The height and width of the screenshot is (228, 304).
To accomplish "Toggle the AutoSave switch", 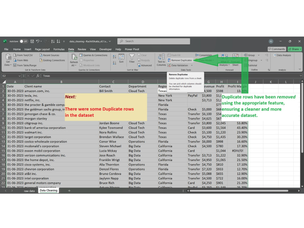I will point(24,41).
